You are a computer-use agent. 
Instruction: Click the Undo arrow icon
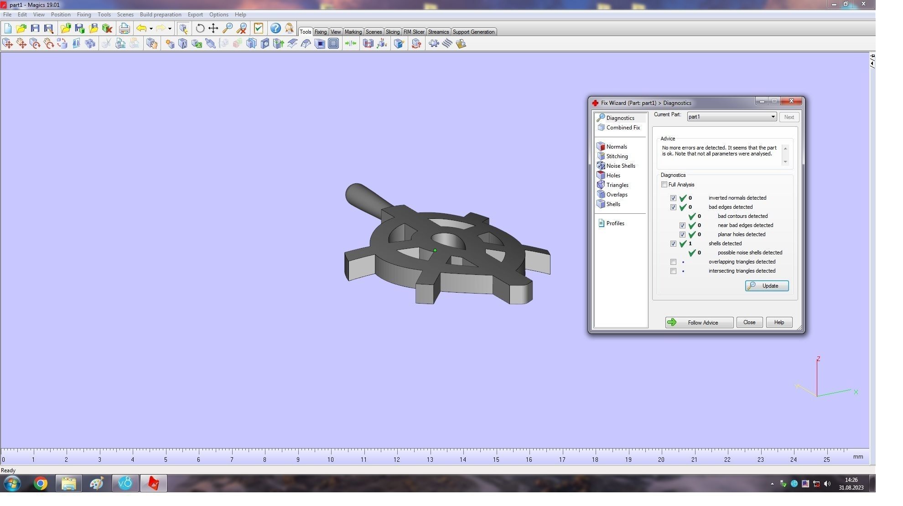(x=141, y=28)
